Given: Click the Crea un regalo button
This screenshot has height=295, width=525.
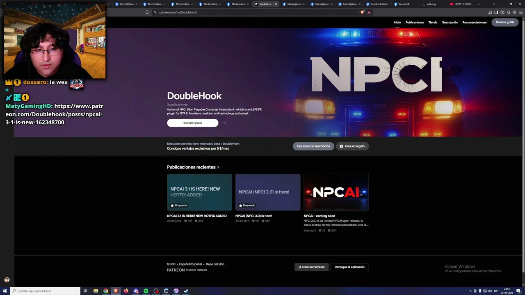Looking at the screenshot, I should (x=352, y=146).
